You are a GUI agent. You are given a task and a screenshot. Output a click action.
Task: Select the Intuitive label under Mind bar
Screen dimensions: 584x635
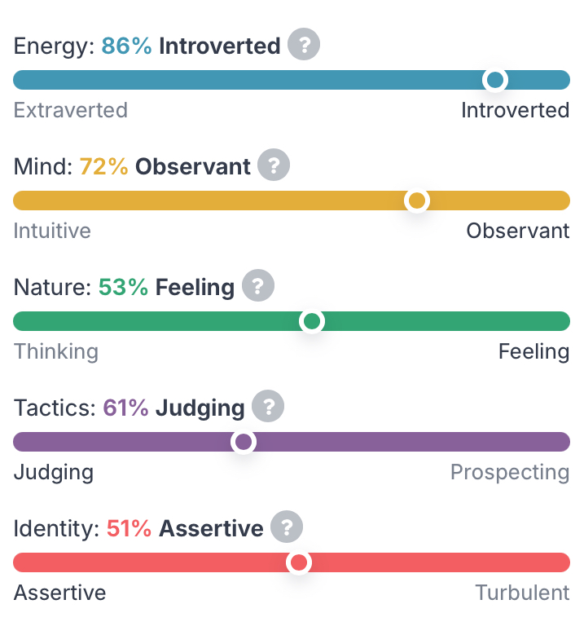[52, 231]
